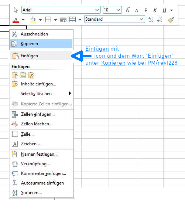Click the clipboard star icon beside Inhalte einfügen
This screenshot has height=213, width=185.
point(15,84)
